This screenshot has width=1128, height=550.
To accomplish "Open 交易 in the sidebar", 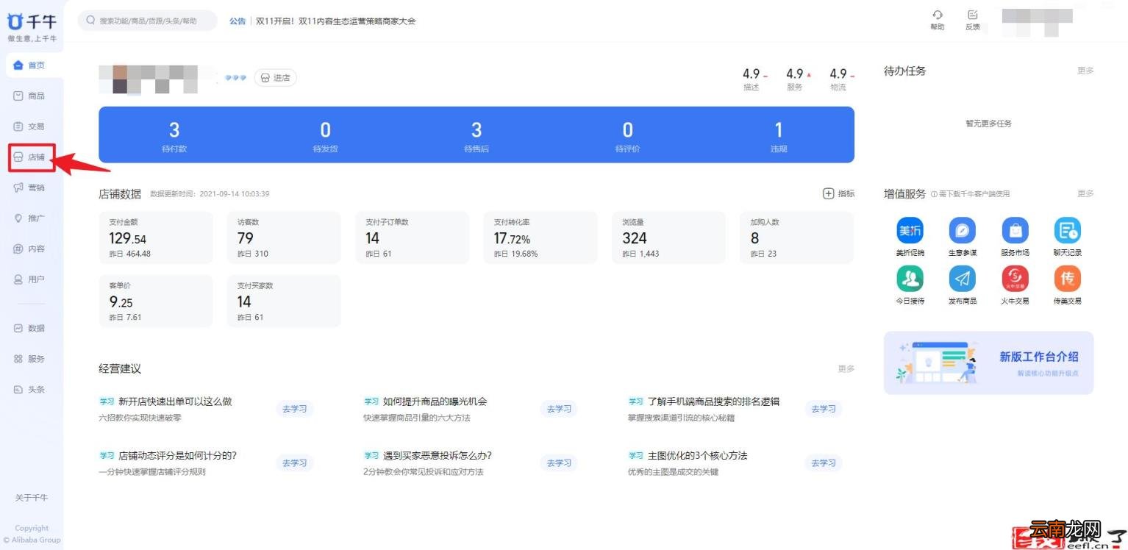I will pos(30,126).
